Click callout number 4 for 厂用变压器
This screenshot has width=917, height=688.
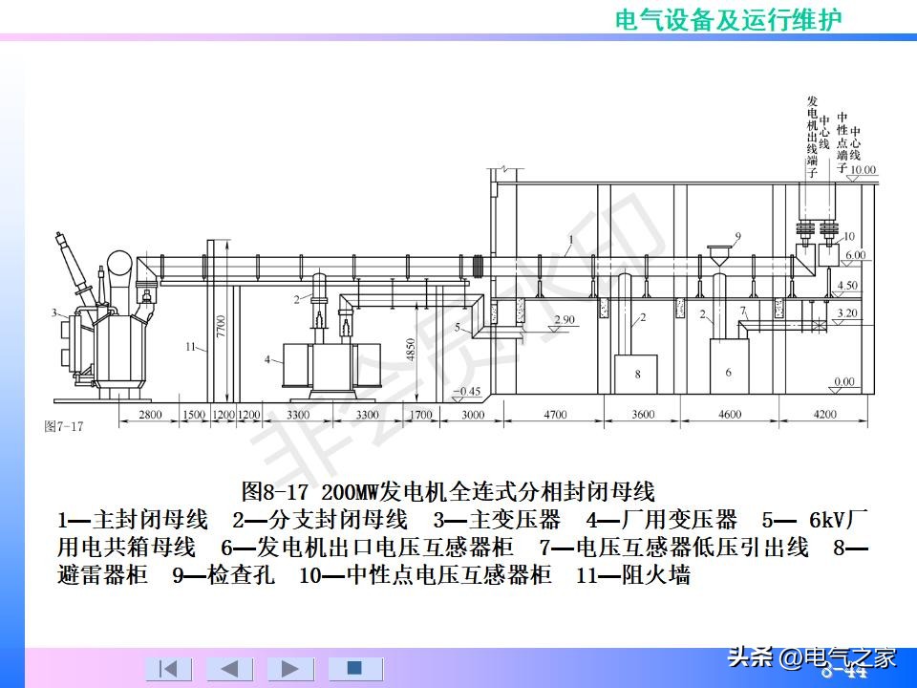(x=267, y=360)
